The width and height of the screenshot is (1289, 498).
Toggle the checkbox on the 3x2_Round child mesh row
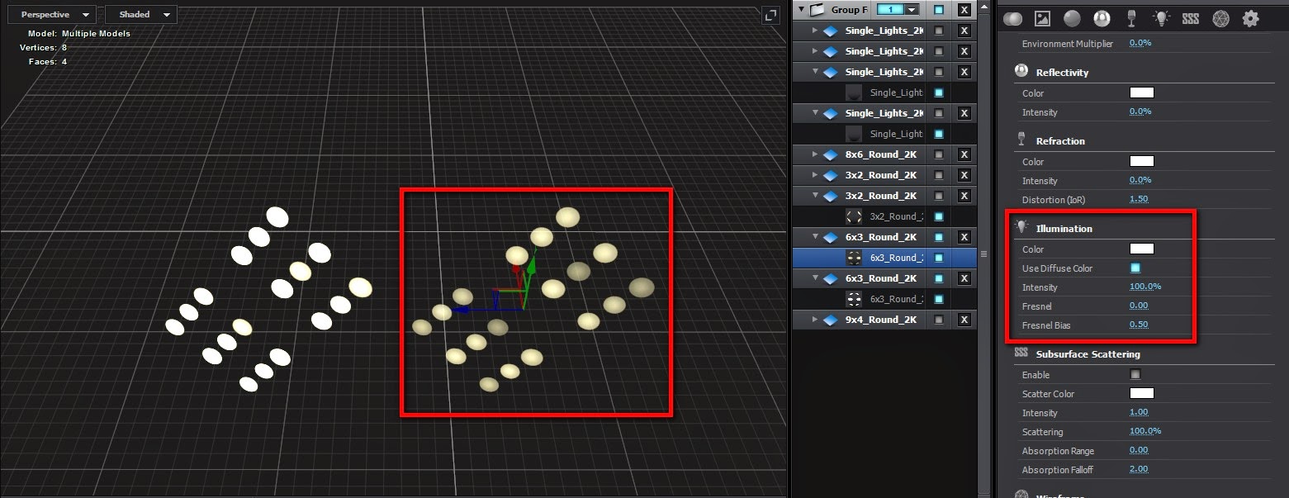click(x=939, y=216)
